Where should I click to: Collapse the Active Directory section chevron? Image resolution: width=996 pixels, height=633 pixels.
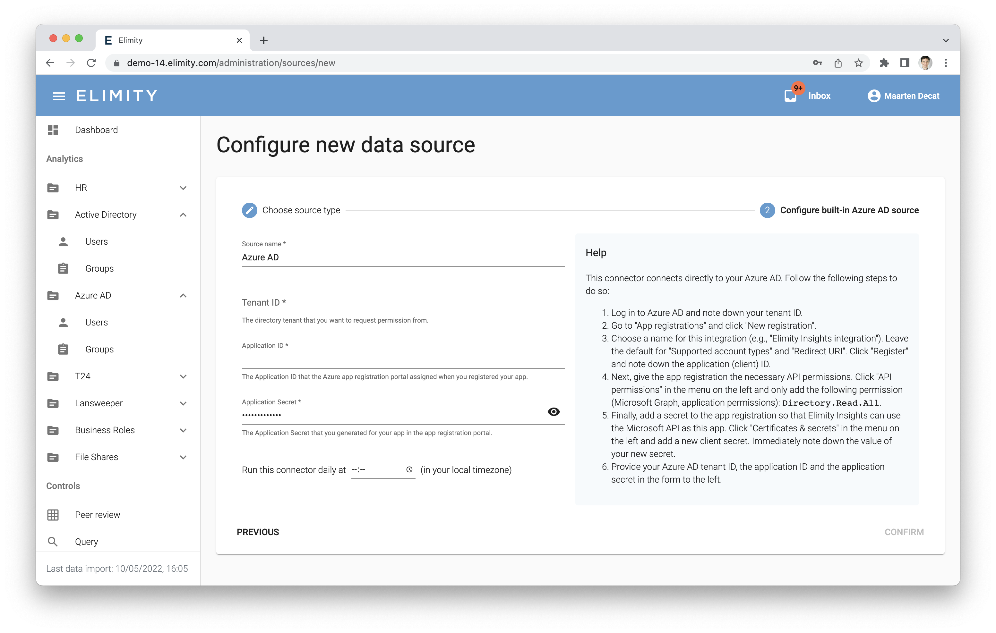[183, 215]
